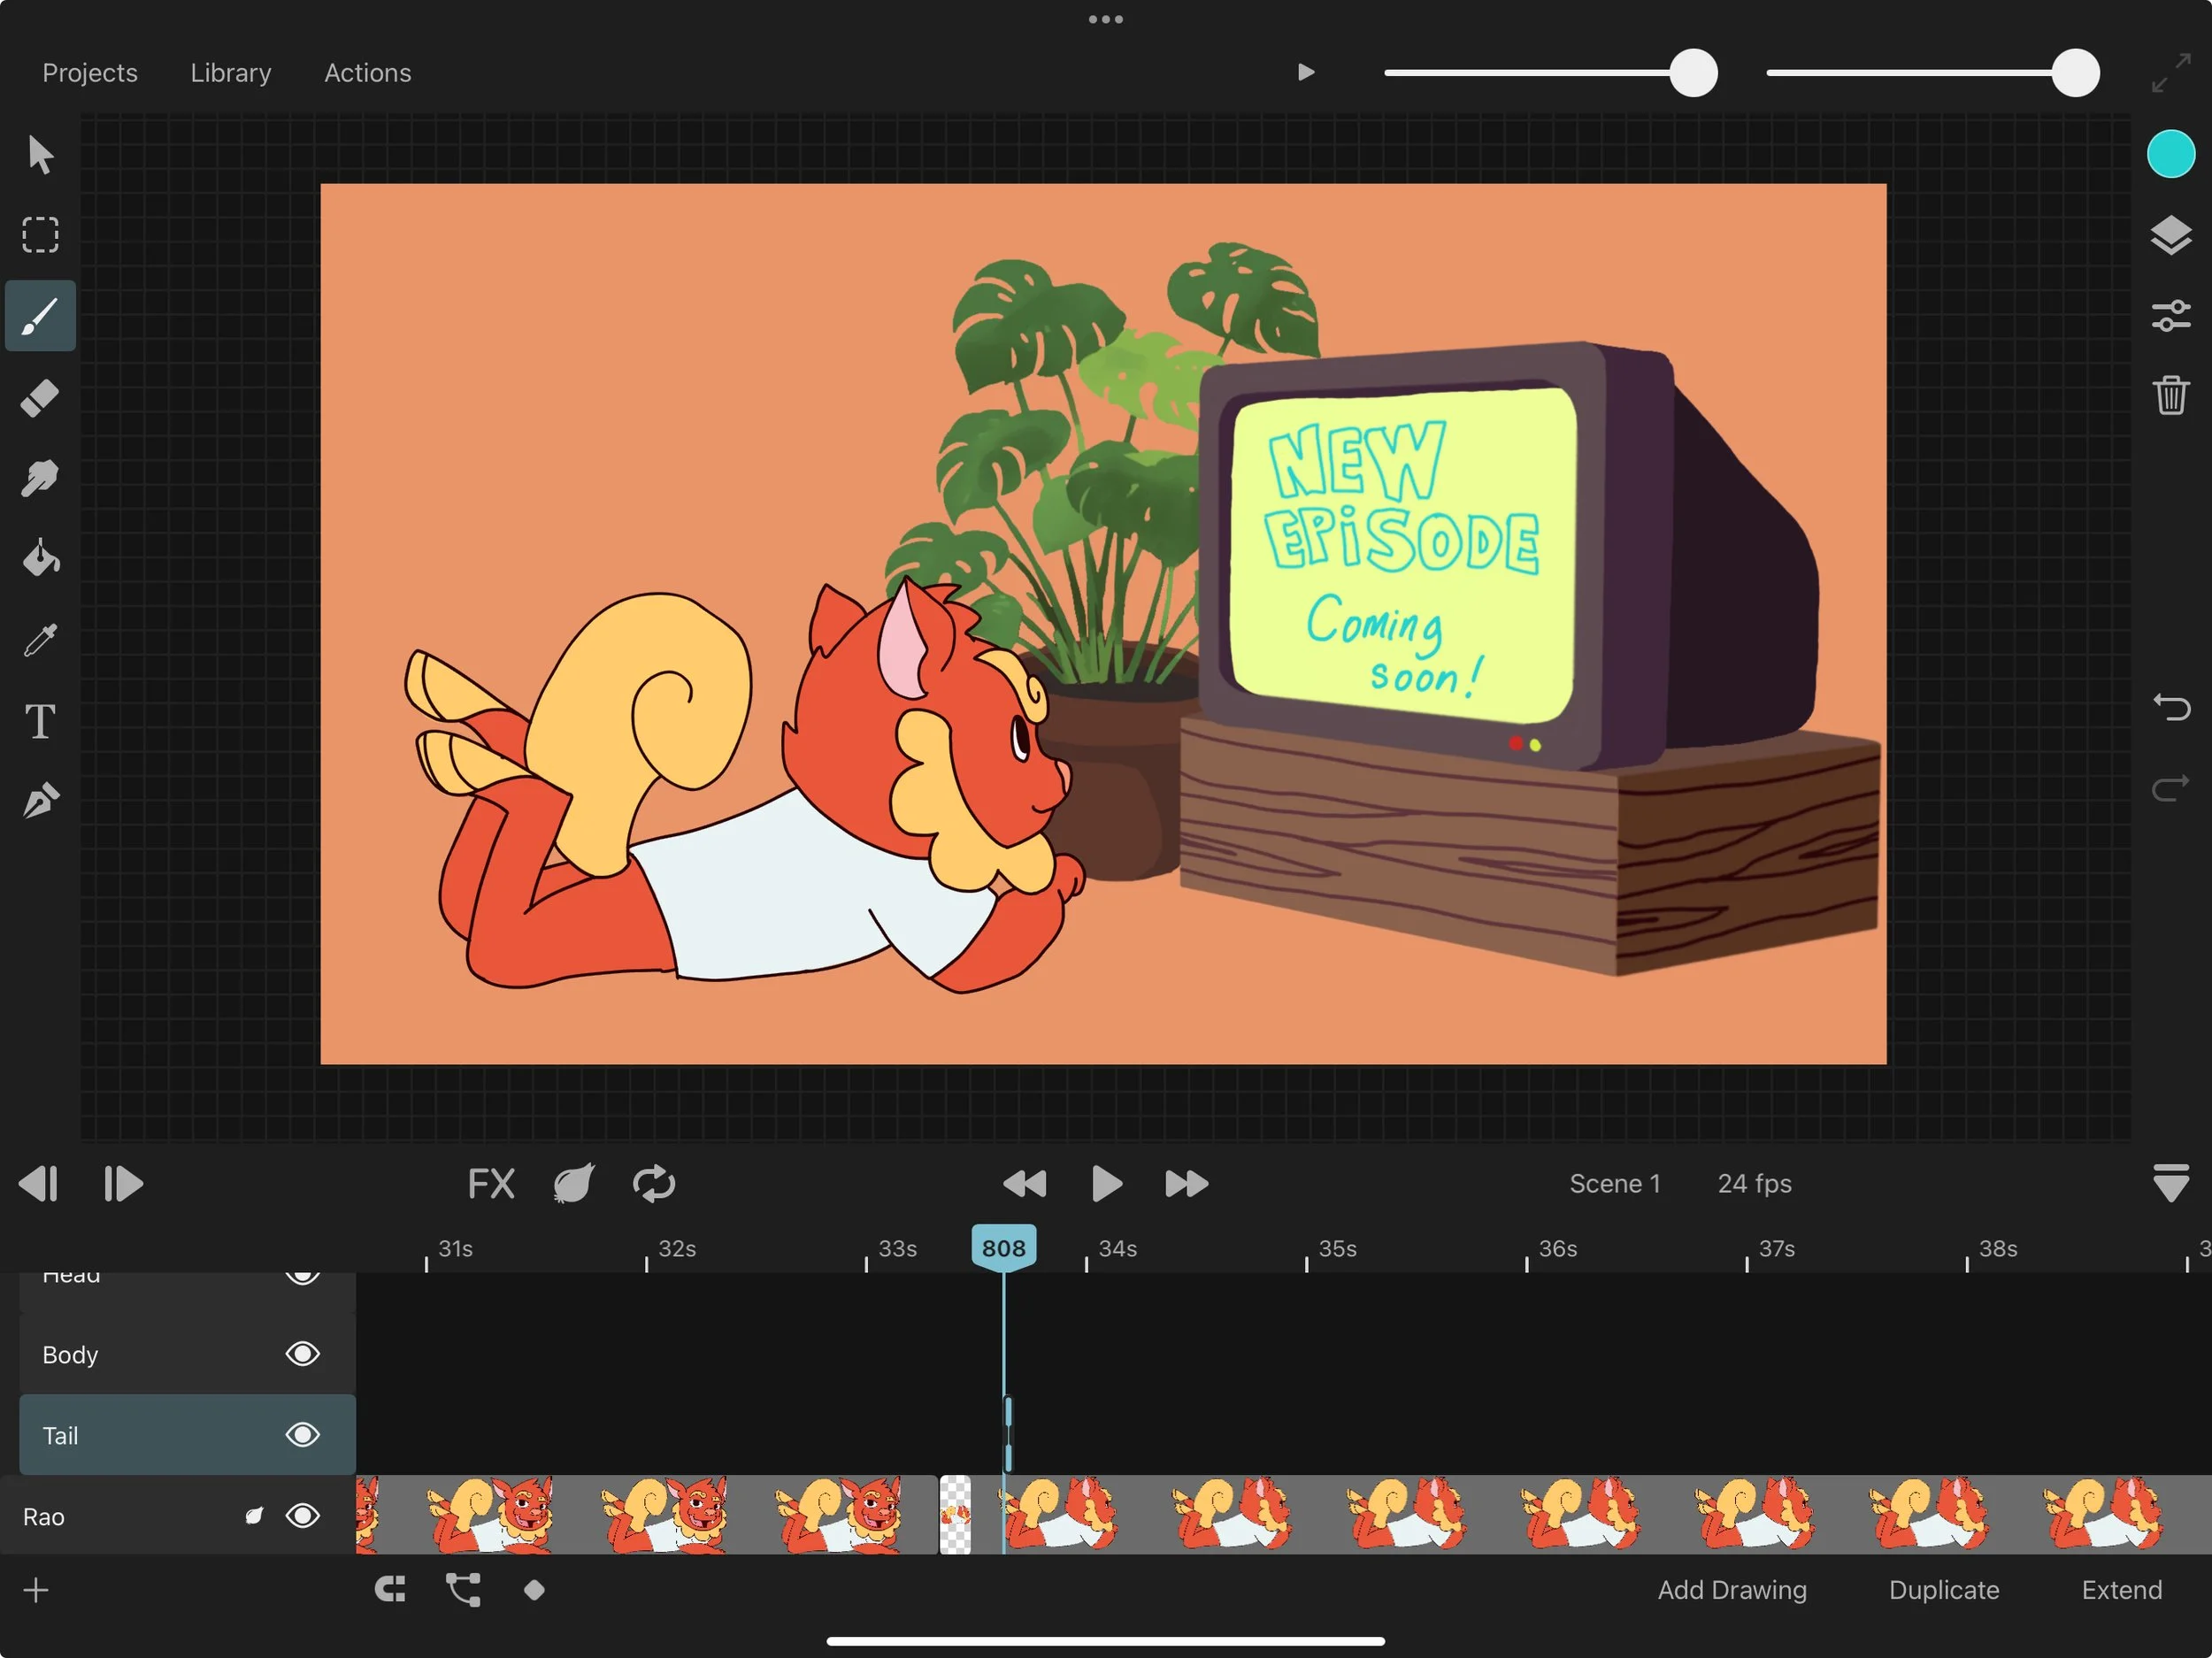The height and width of the screenshot is (1658, 2212).
Task: Hide the Tail layer
Action: 302,1435
